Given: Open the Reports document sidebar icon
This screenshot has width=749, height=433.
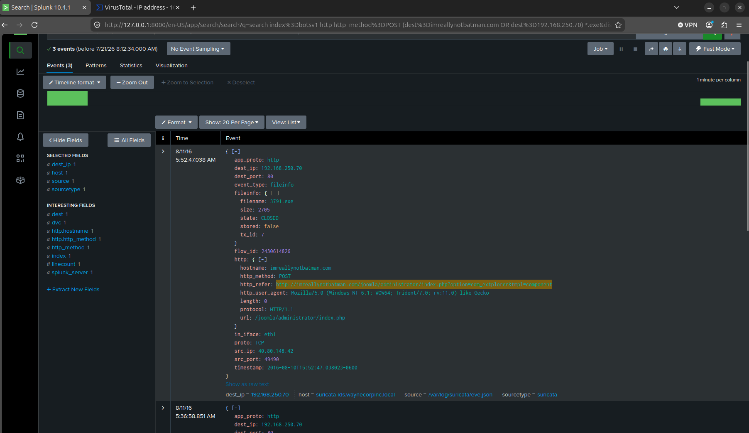Looking at the screenshot, I should pyautogui.click(x=20, y=115).
